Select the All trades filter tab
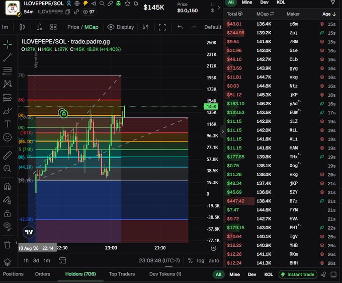 (x=231, y=3)
